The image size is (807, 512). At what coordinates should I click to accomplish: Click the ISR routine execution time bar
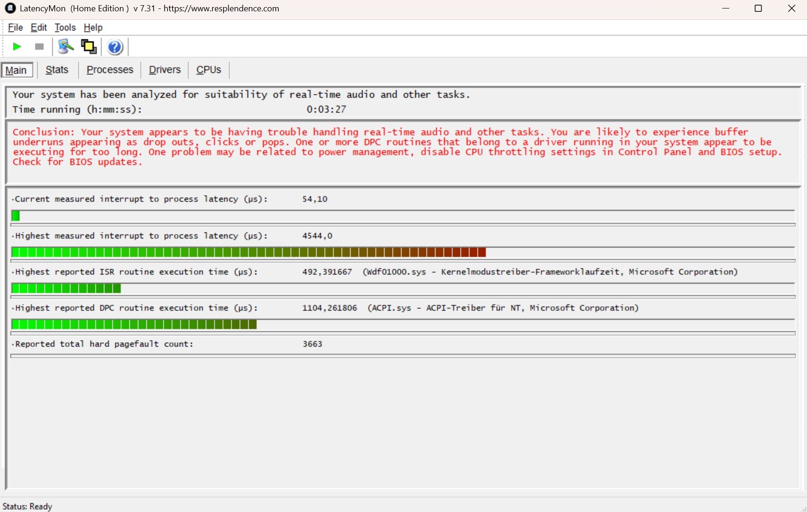point(66,288)
